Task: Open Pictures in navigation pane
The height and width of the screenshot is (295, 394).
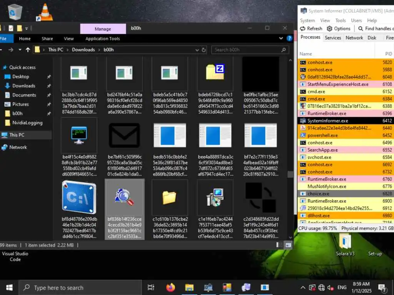Action: coord(20,104)
